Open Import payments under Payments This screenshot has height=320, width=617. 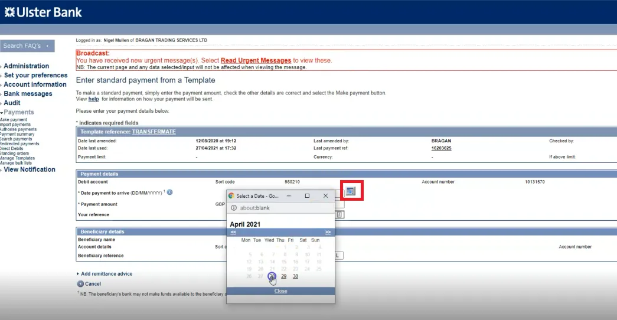tap(15, 125)
